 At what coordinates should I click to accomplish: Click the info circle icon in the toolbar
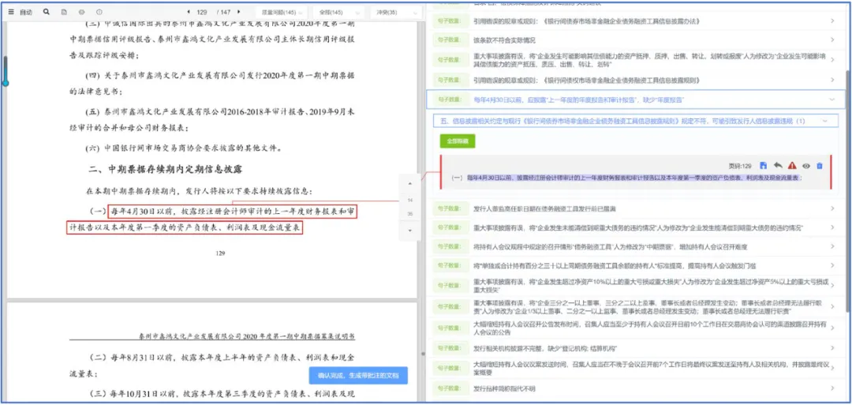tap(99, 12)
